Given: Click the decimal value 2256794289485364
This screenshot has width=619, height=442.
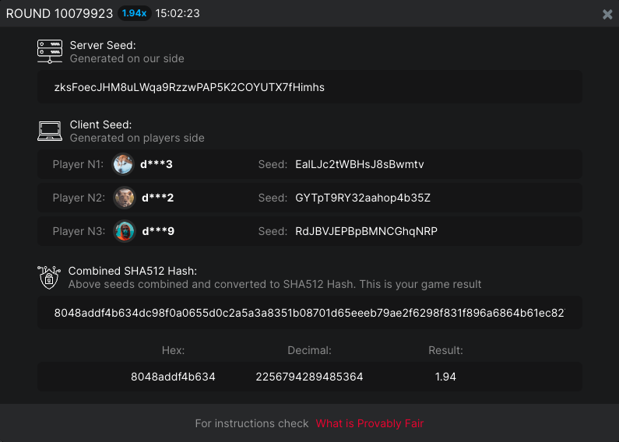Looking at the screenshot, I should [309, 377].
